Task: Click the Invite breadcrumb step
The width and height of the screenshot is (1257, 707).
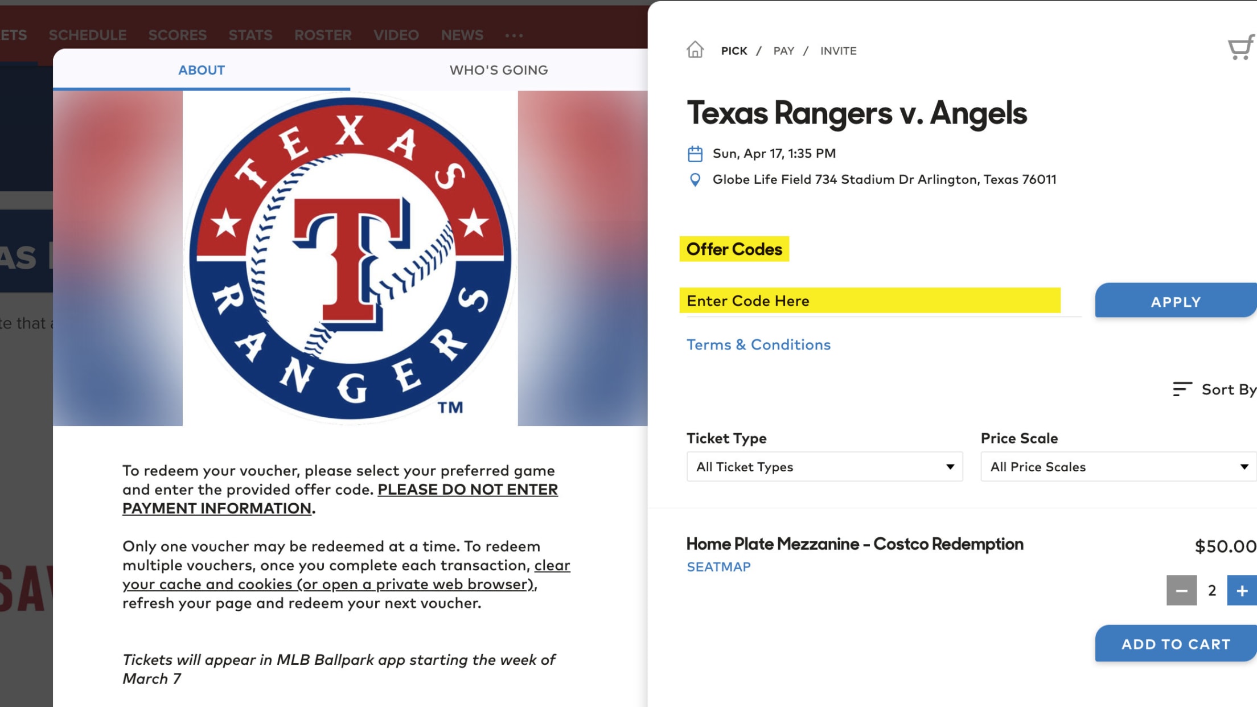Action: pos(838,51)
